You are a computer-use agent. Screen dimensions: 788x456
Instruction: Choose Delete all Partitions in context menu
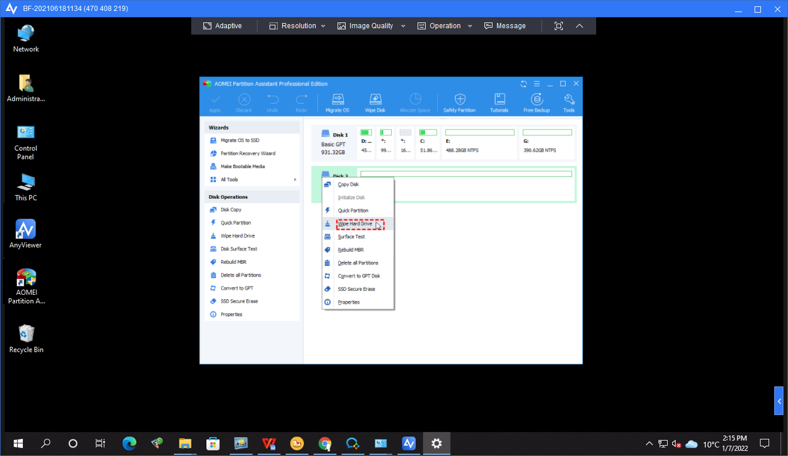358,263
